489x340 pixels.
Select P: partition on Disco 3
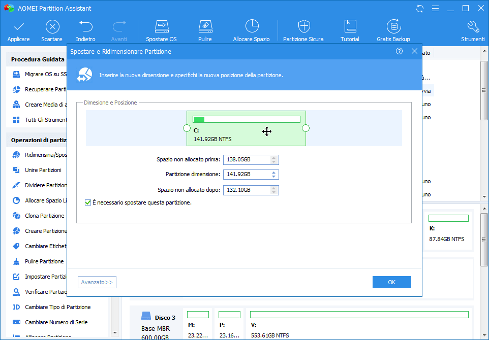230,324
